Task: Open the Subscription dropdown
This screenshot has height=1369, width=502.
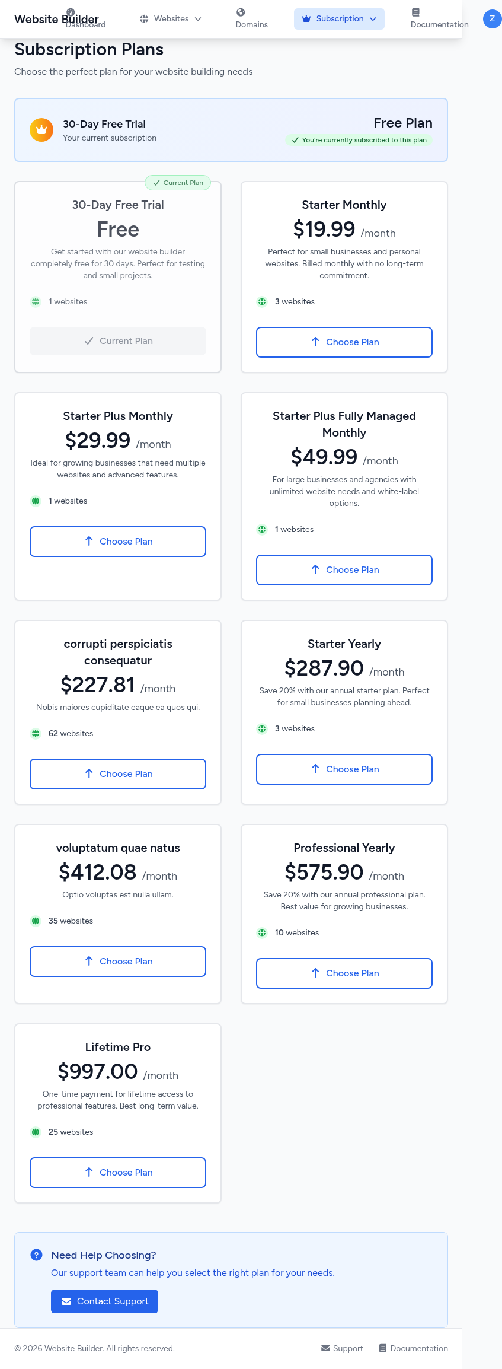Action: [x=339, y=19]
